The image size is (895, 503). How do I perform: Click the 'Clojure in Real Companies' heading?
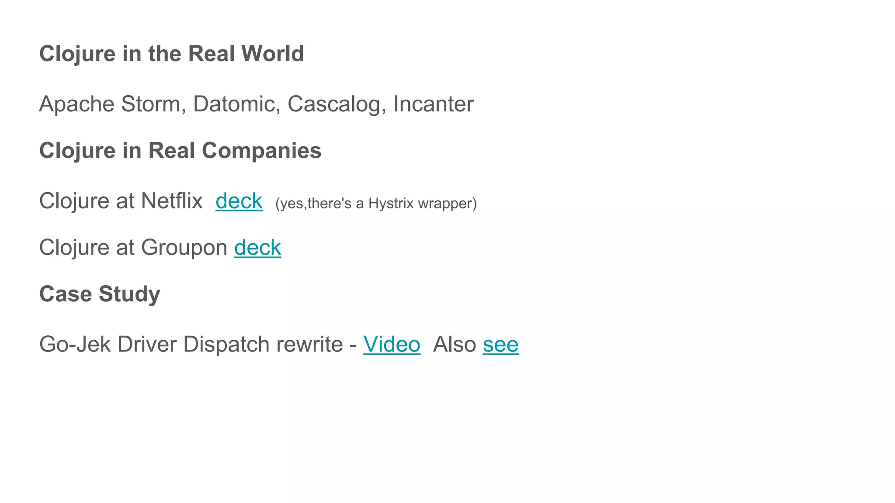pyautogui.click(x=180, y=151)
